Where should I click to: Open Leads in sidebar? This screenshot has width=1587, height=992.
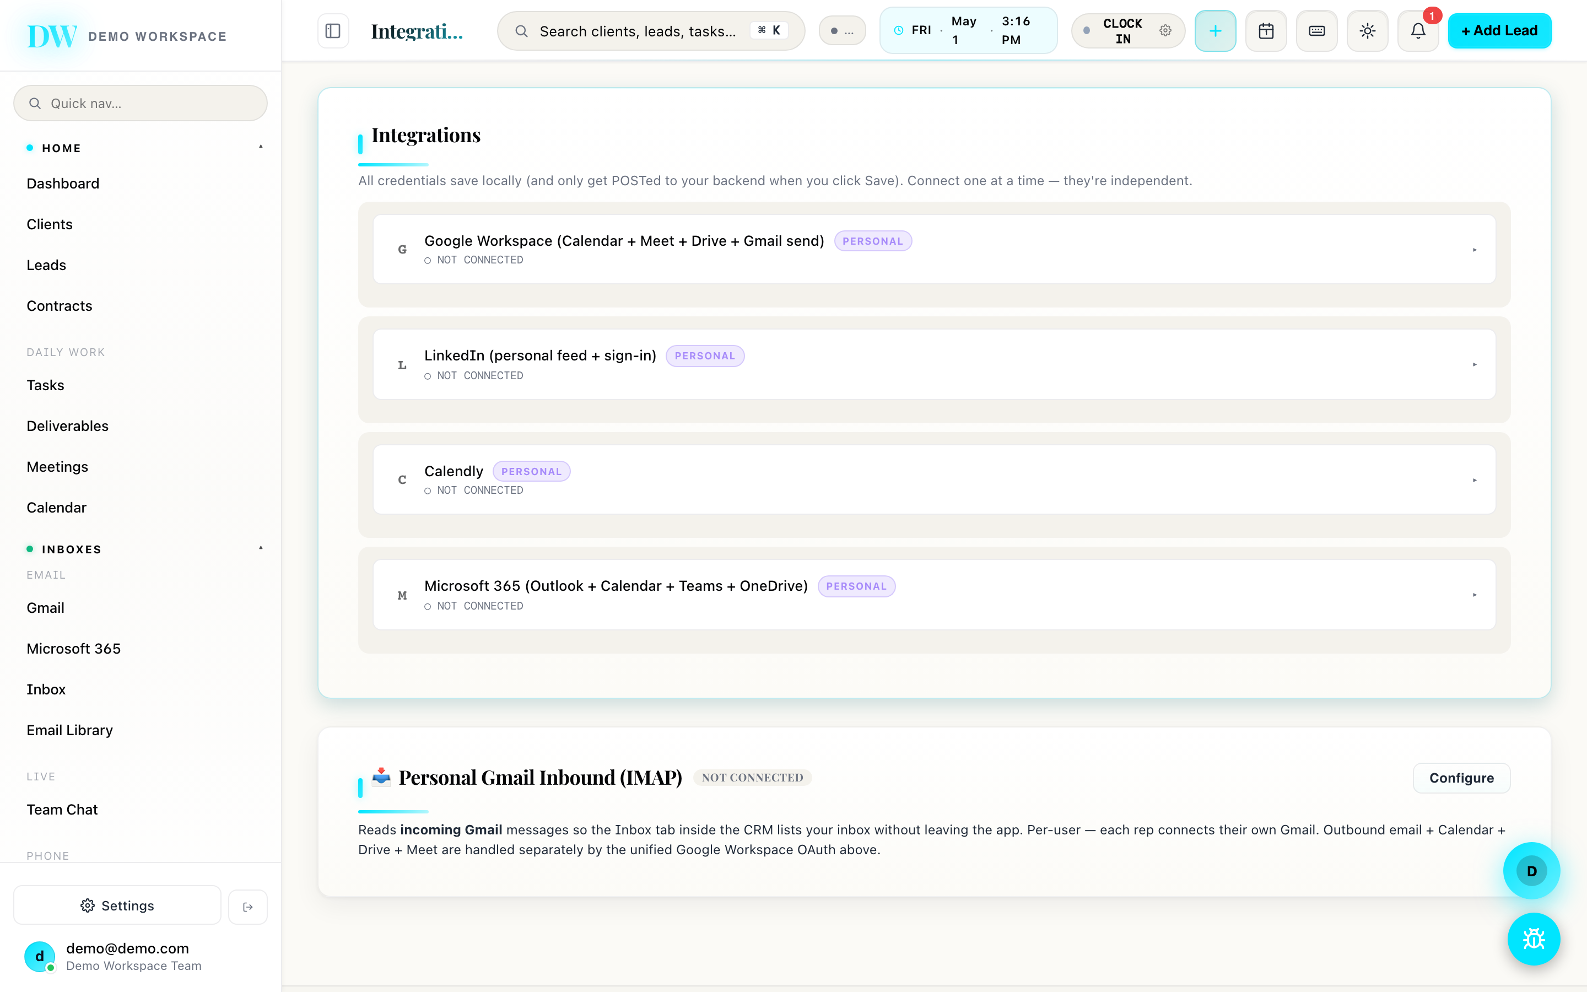tap(46, 265)
